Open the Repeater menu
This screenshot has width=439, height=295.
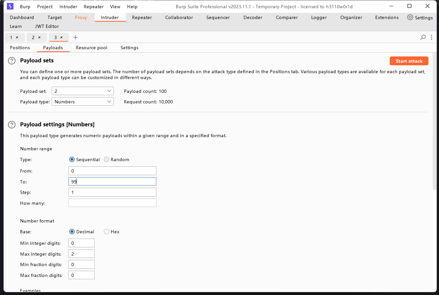click(94, 7)
